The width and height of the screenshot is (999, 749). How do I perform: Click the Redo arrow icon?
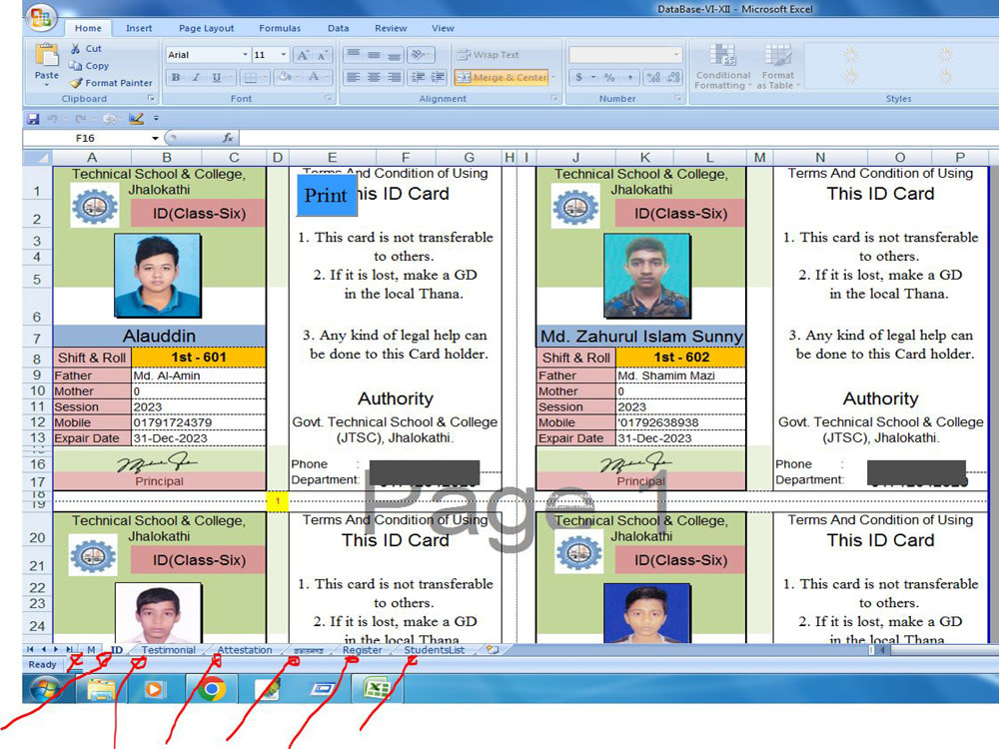pyautogui.click(x=80, y=119)
